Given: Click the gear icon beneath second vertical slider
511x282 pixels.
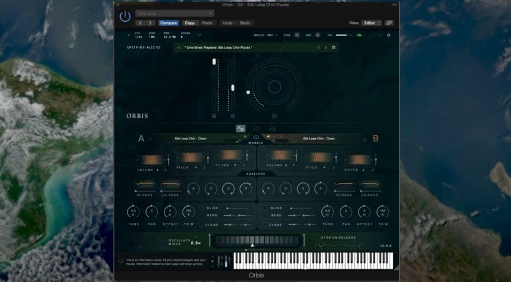Looking at the screenshot, I should (x=233, y=116).
